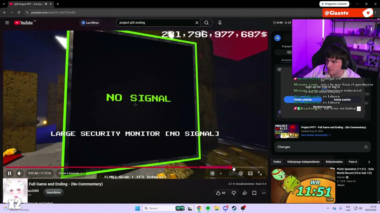Select the 'Videojuego independiente' chip
Image resolution: width=380 pixels, height=213 pixels.
point(303,162)
